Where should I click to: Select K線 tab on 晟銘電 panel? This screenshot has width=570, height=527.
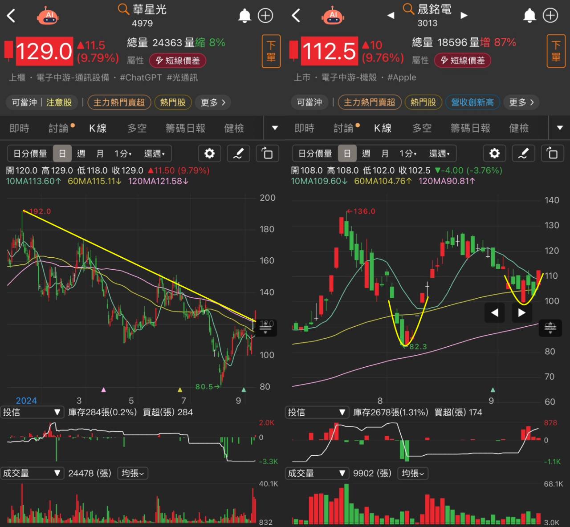click(383, 128)
